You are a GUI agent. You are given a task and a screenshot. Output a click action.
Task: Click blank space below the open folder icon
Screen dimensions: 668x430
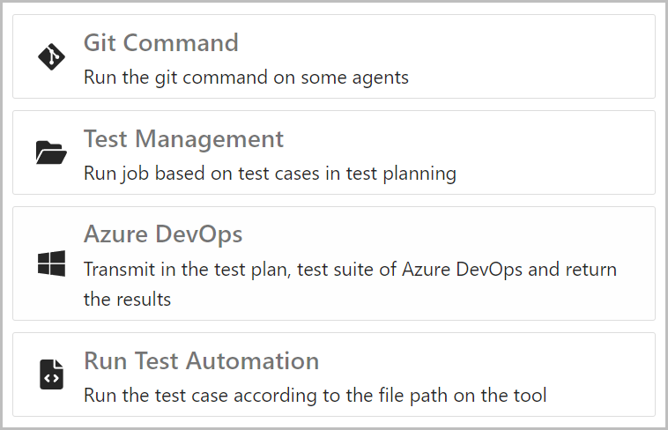(x=51, y=180)
